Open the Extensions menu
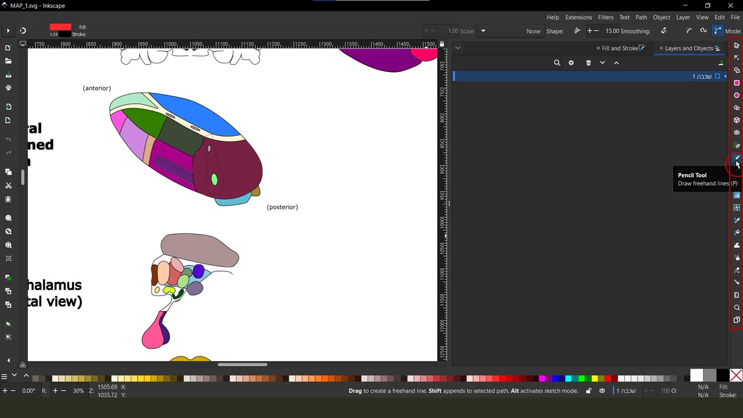The image size is (743, 418). pos(578,17)
